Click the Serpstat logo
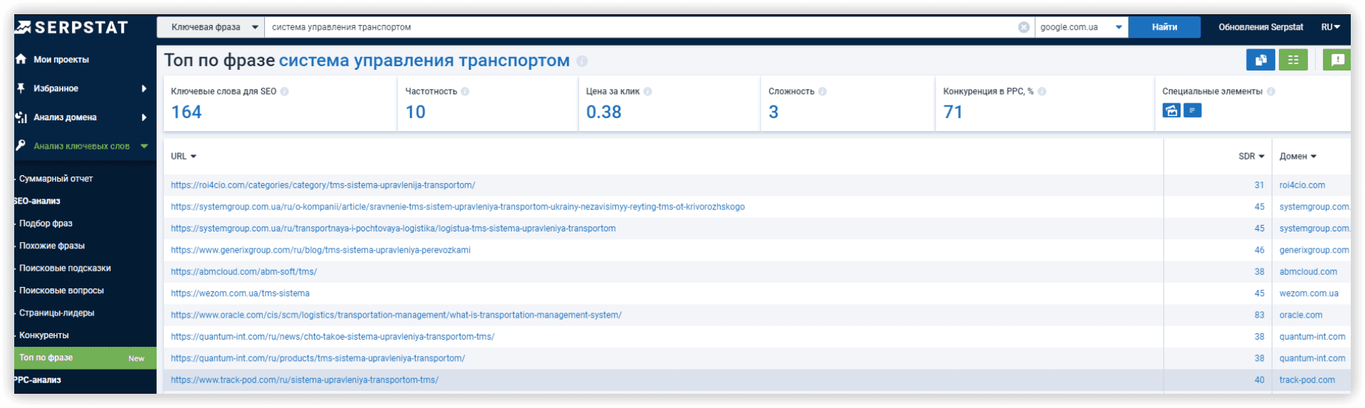 [x=72, y=27]
